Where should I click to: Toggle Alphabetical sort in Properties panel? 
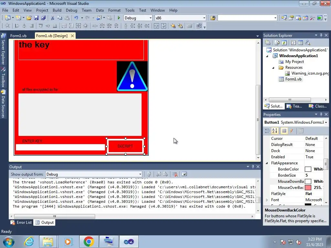(275, 131)
